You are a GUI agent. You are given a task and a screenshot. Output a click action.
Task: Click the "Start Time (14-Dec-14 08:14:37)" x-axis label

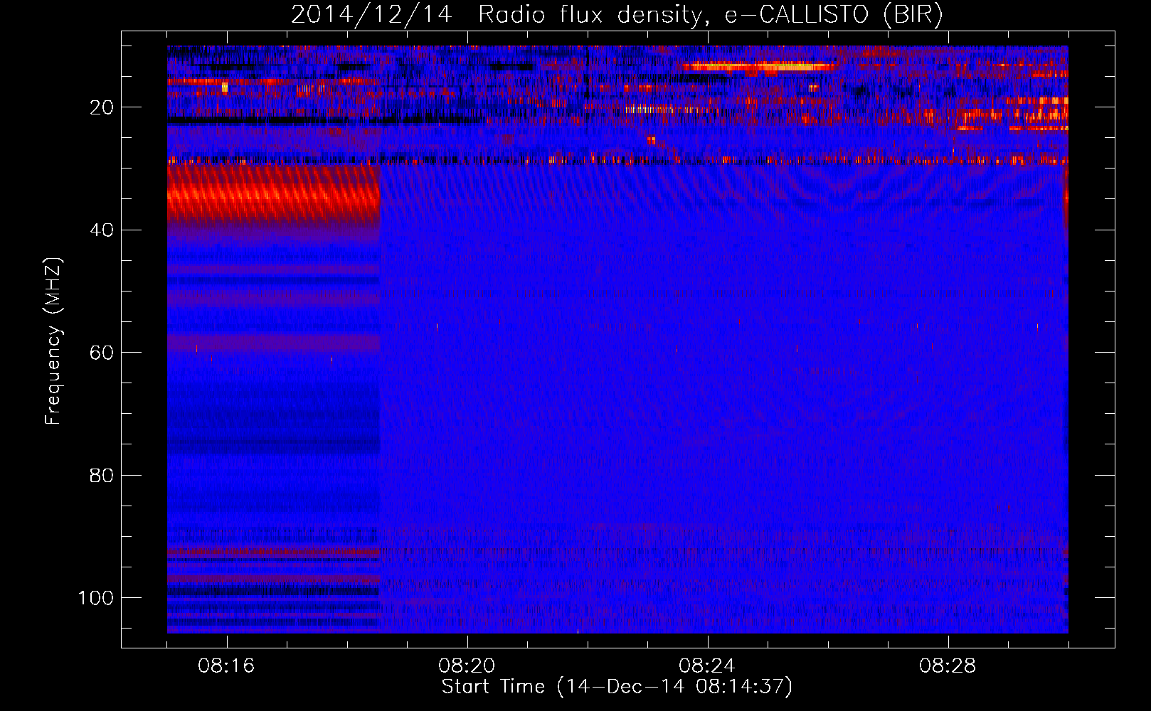(x=617, y=687)
